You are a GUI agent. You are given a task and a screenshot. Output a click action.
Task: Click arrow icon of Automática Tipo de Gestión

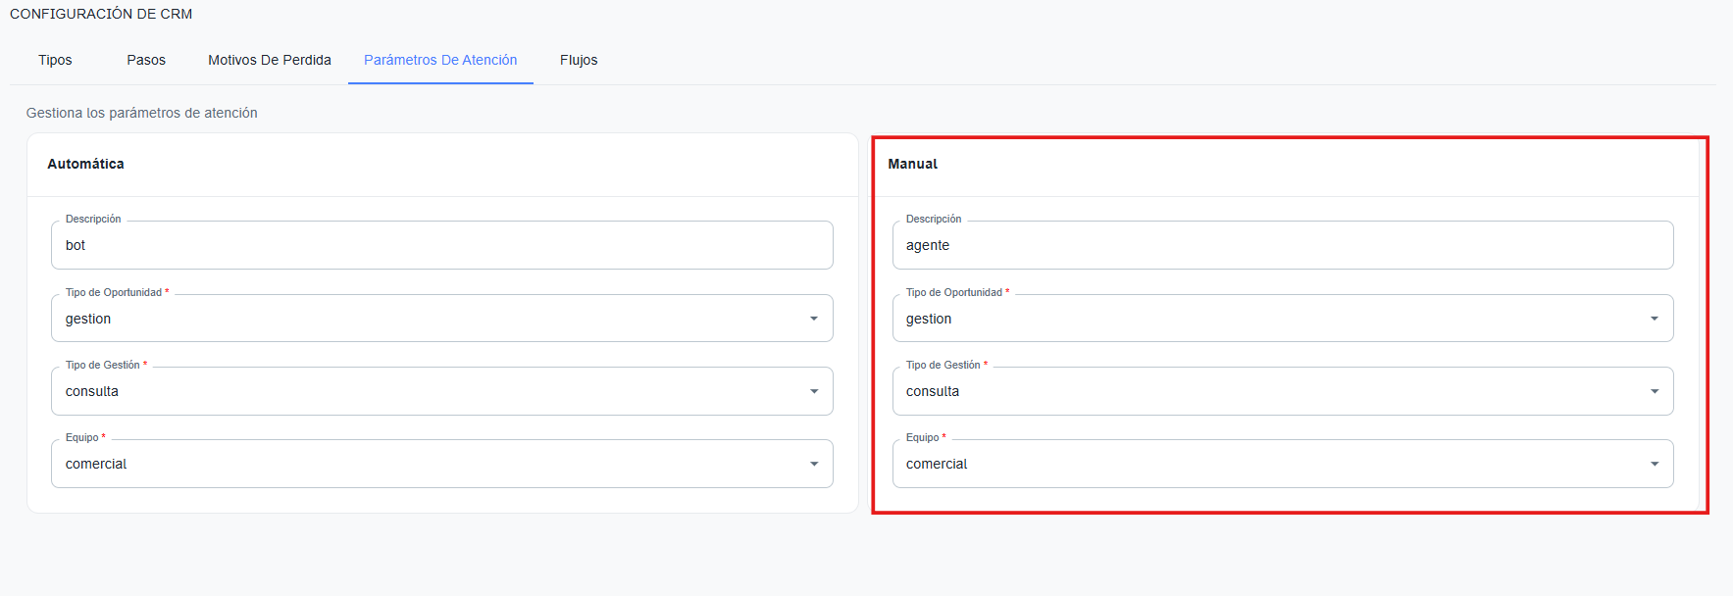tap(814, 391)
